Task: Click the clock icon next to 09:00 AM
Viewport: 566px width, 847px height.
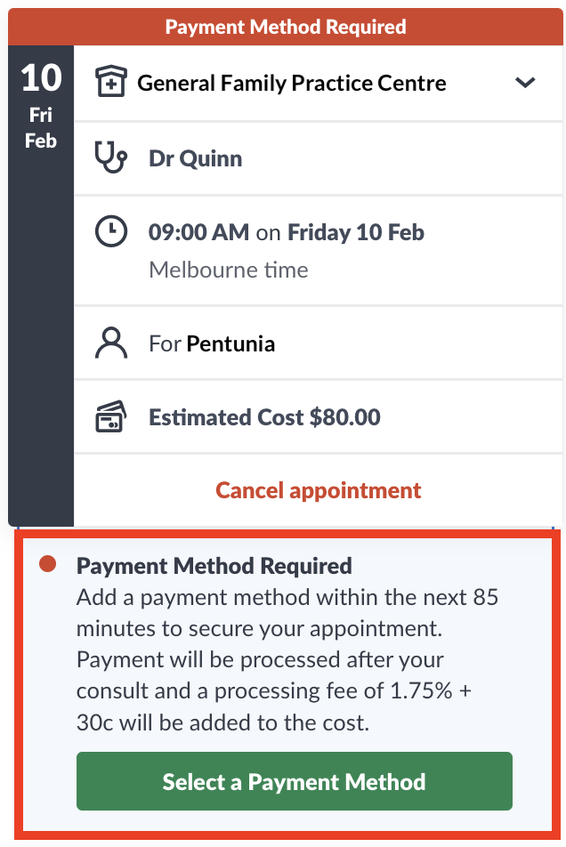Action: coord(110,231)
